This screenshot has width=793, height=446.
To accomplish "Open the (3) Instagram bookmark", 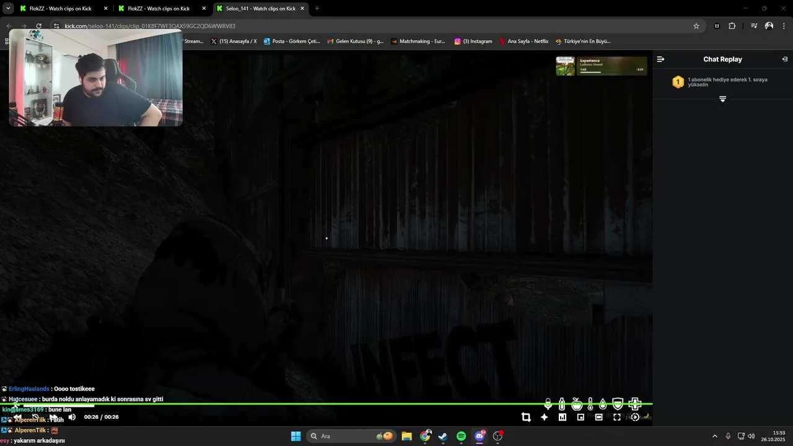I will (473, 42).
